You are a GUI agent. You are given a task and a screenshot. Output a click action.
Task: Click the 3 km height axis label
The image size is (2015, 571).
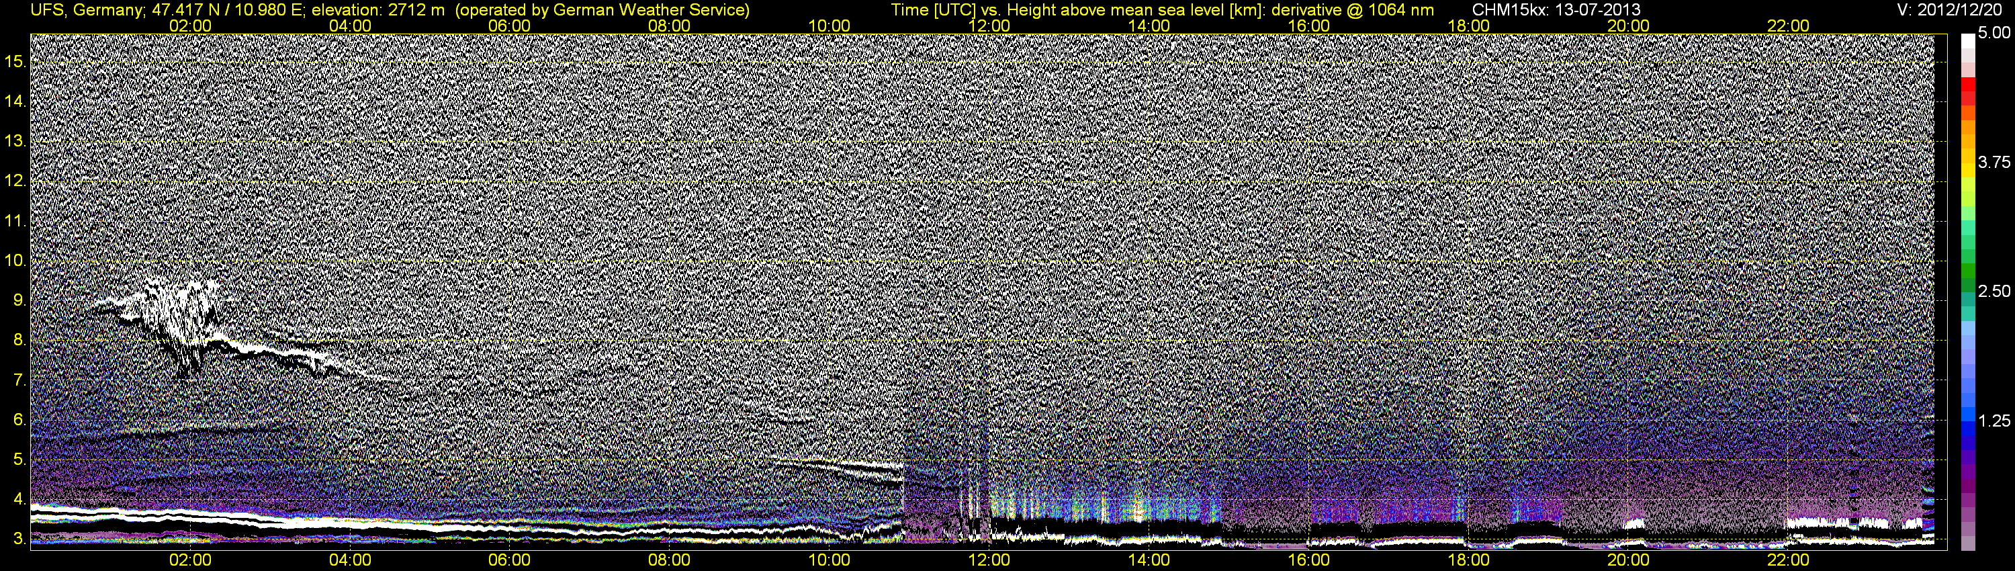point(19,539)
